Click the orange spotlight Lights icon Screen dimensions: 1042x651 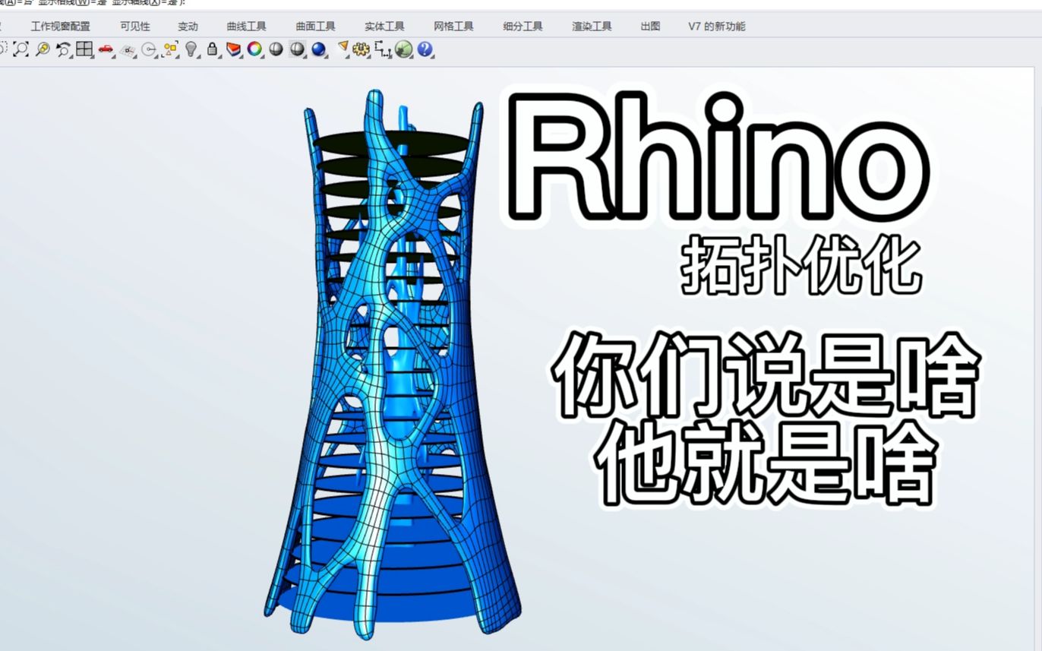pyautogui.click(x=343, y=48)
